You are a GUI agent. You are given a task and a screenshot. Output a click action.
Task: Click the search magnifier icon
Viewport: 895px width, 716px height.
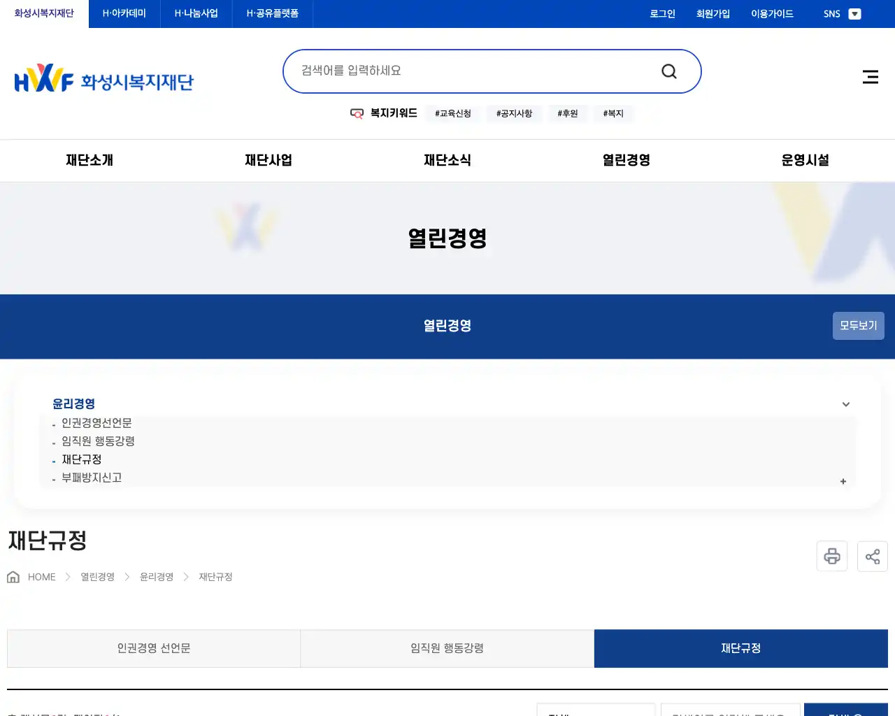coord(668,71)
